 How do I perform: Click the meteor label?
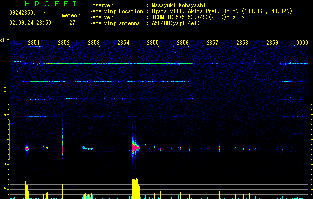[x=71, y=15]
